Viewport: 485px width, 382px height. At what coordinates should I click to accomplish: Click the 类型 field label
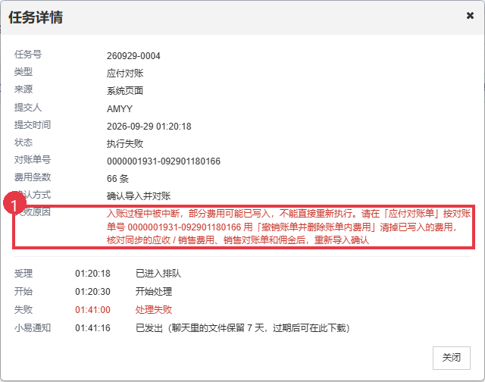point(23,72)
